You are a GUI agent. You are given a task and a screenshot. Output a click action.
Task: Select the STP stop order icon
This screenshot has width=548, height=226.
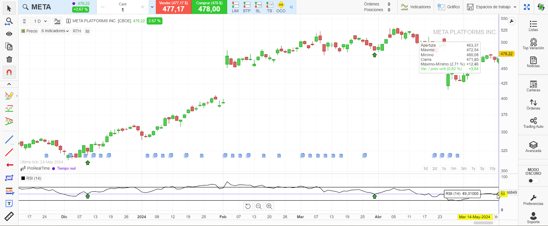pos(247,7)
